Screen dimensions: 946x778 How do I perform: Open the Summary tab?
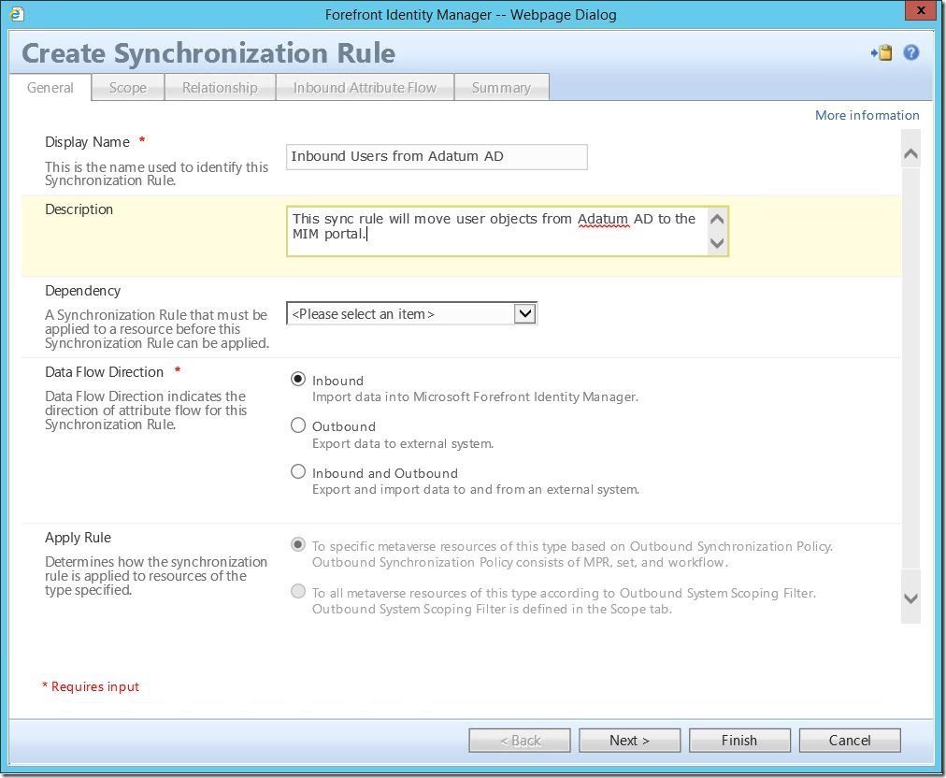(x=501, y=88)
